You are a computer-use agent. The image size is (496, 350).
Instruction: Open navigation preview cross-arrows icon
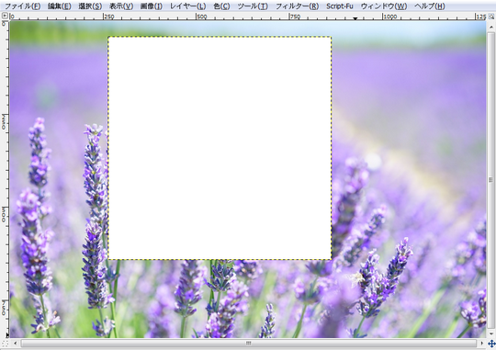(491, 344)
